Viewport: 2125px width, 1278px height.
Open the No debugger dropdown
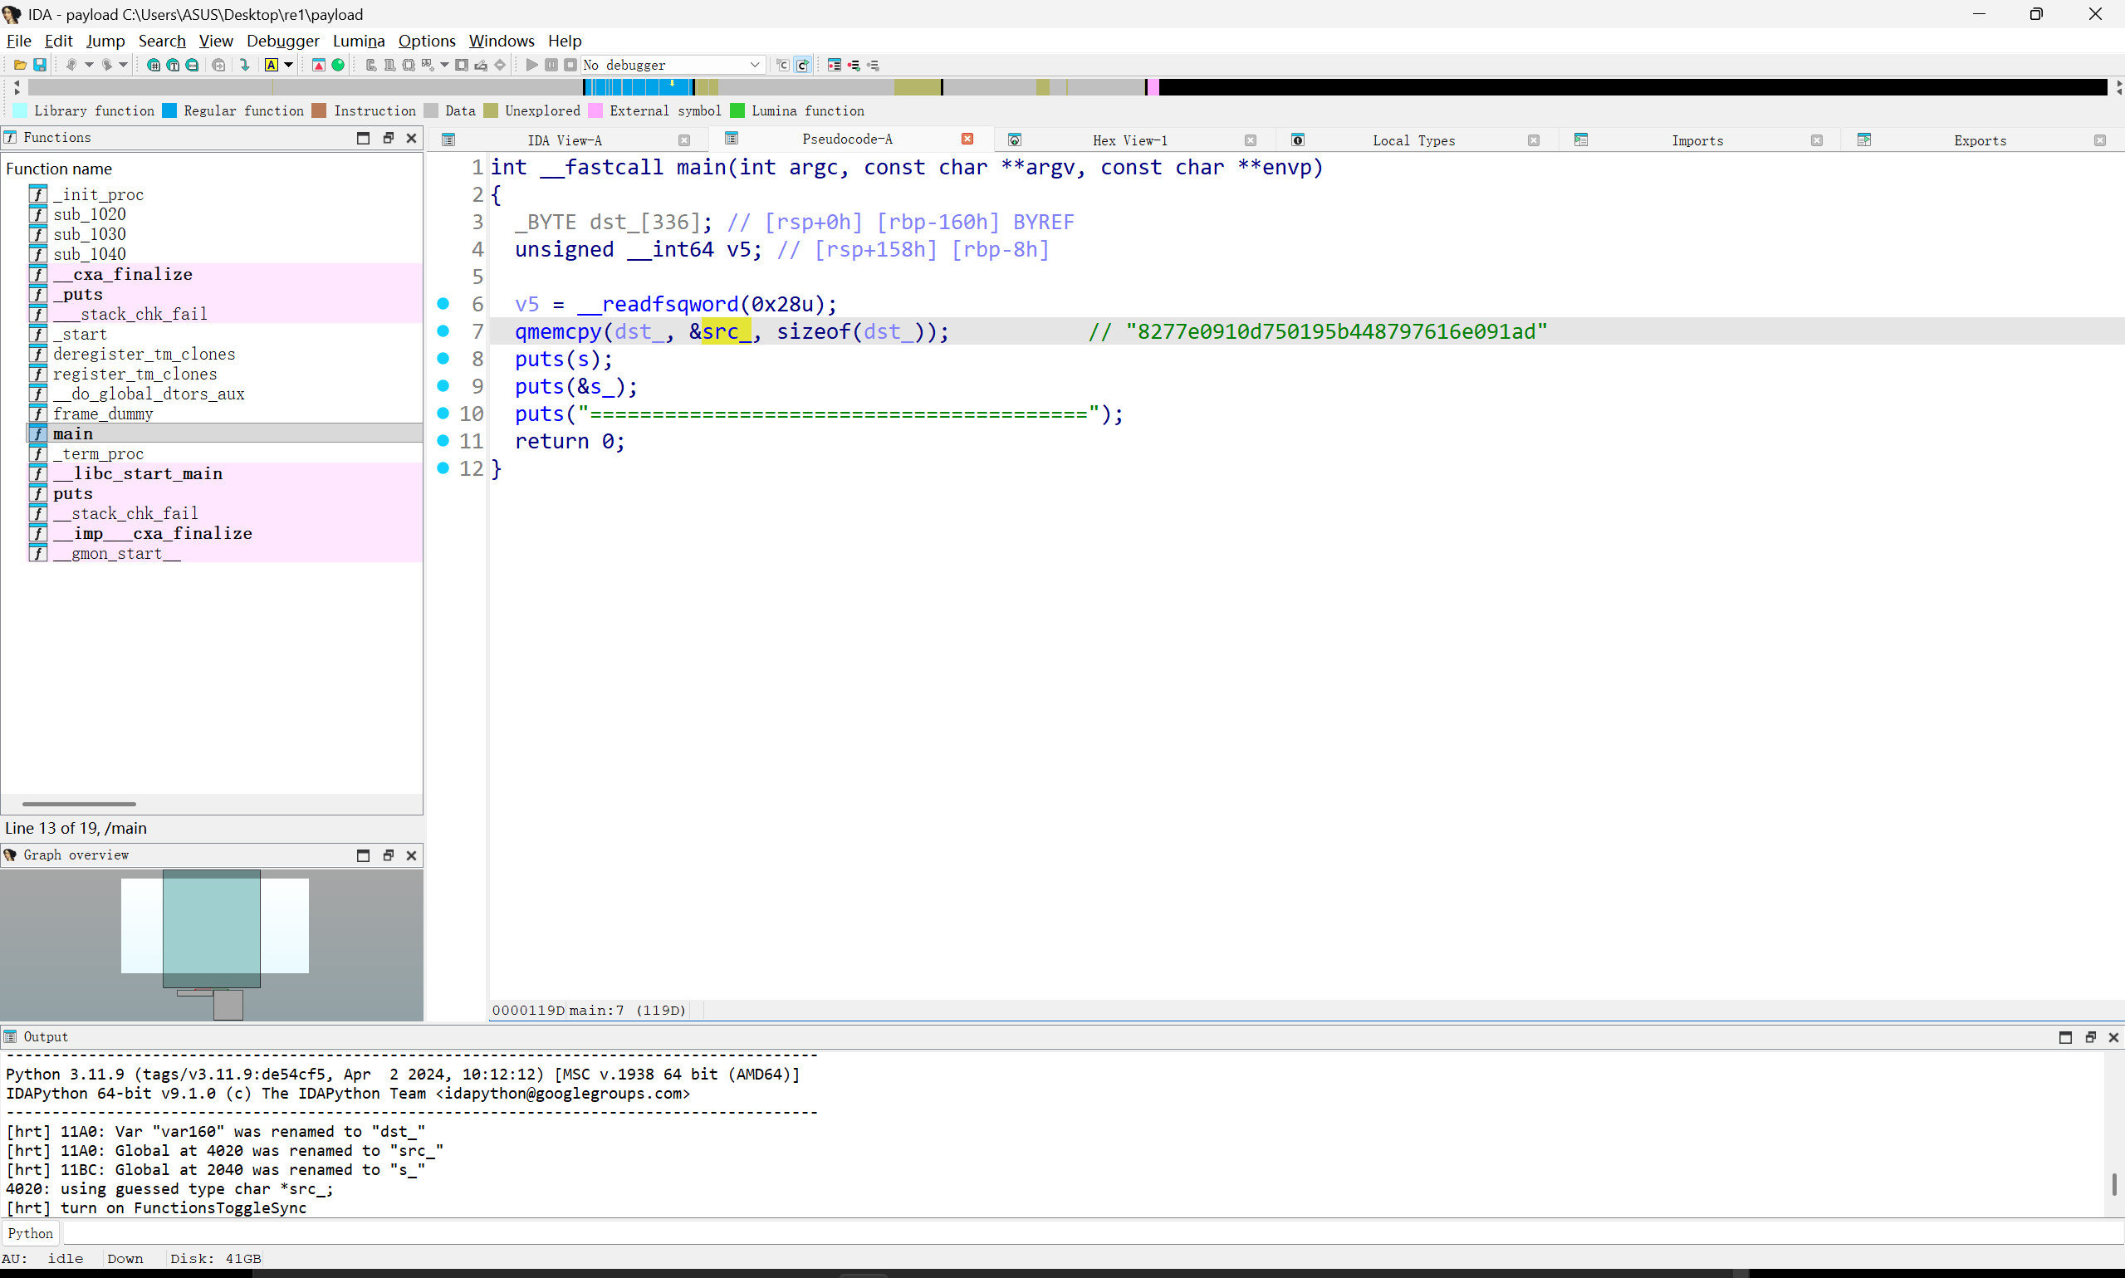pos(754,65)
